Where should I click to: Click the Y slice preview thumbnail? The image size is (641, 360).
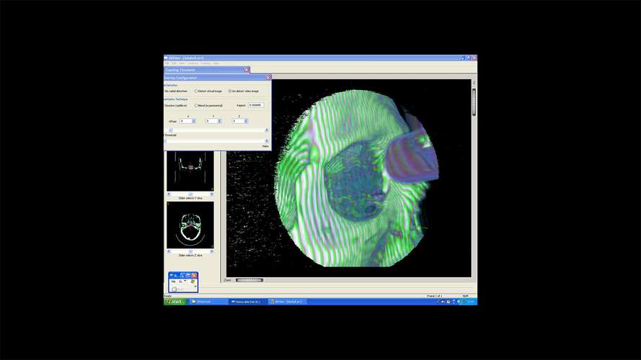(190, 171)
